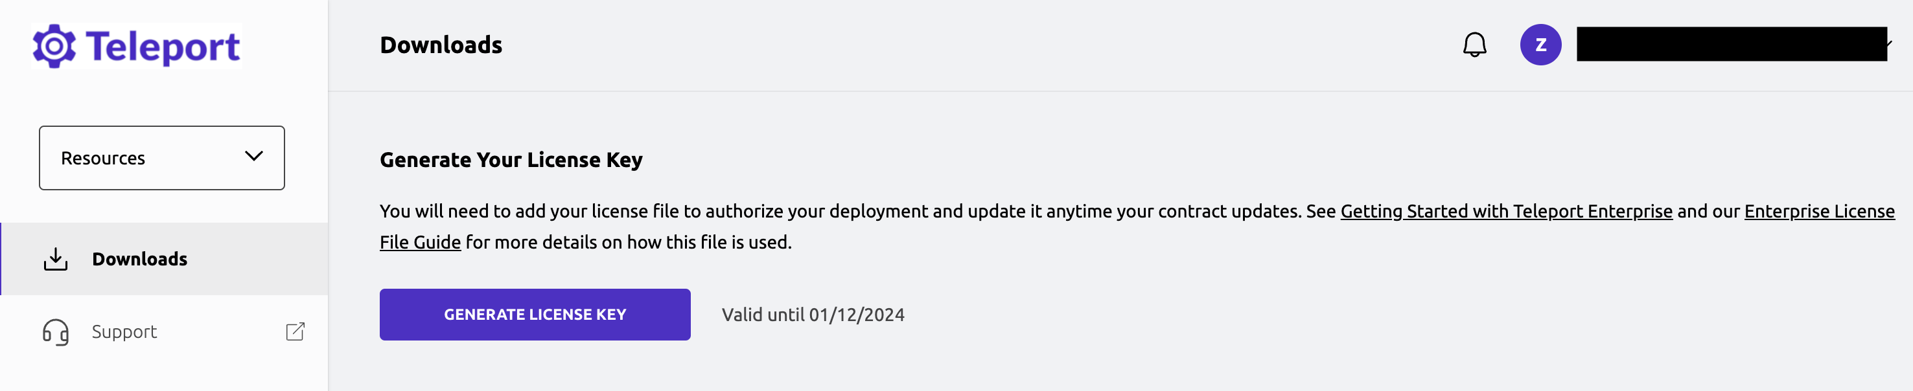
Task: Click the Downloads page heading
Action: click(442, 45)
